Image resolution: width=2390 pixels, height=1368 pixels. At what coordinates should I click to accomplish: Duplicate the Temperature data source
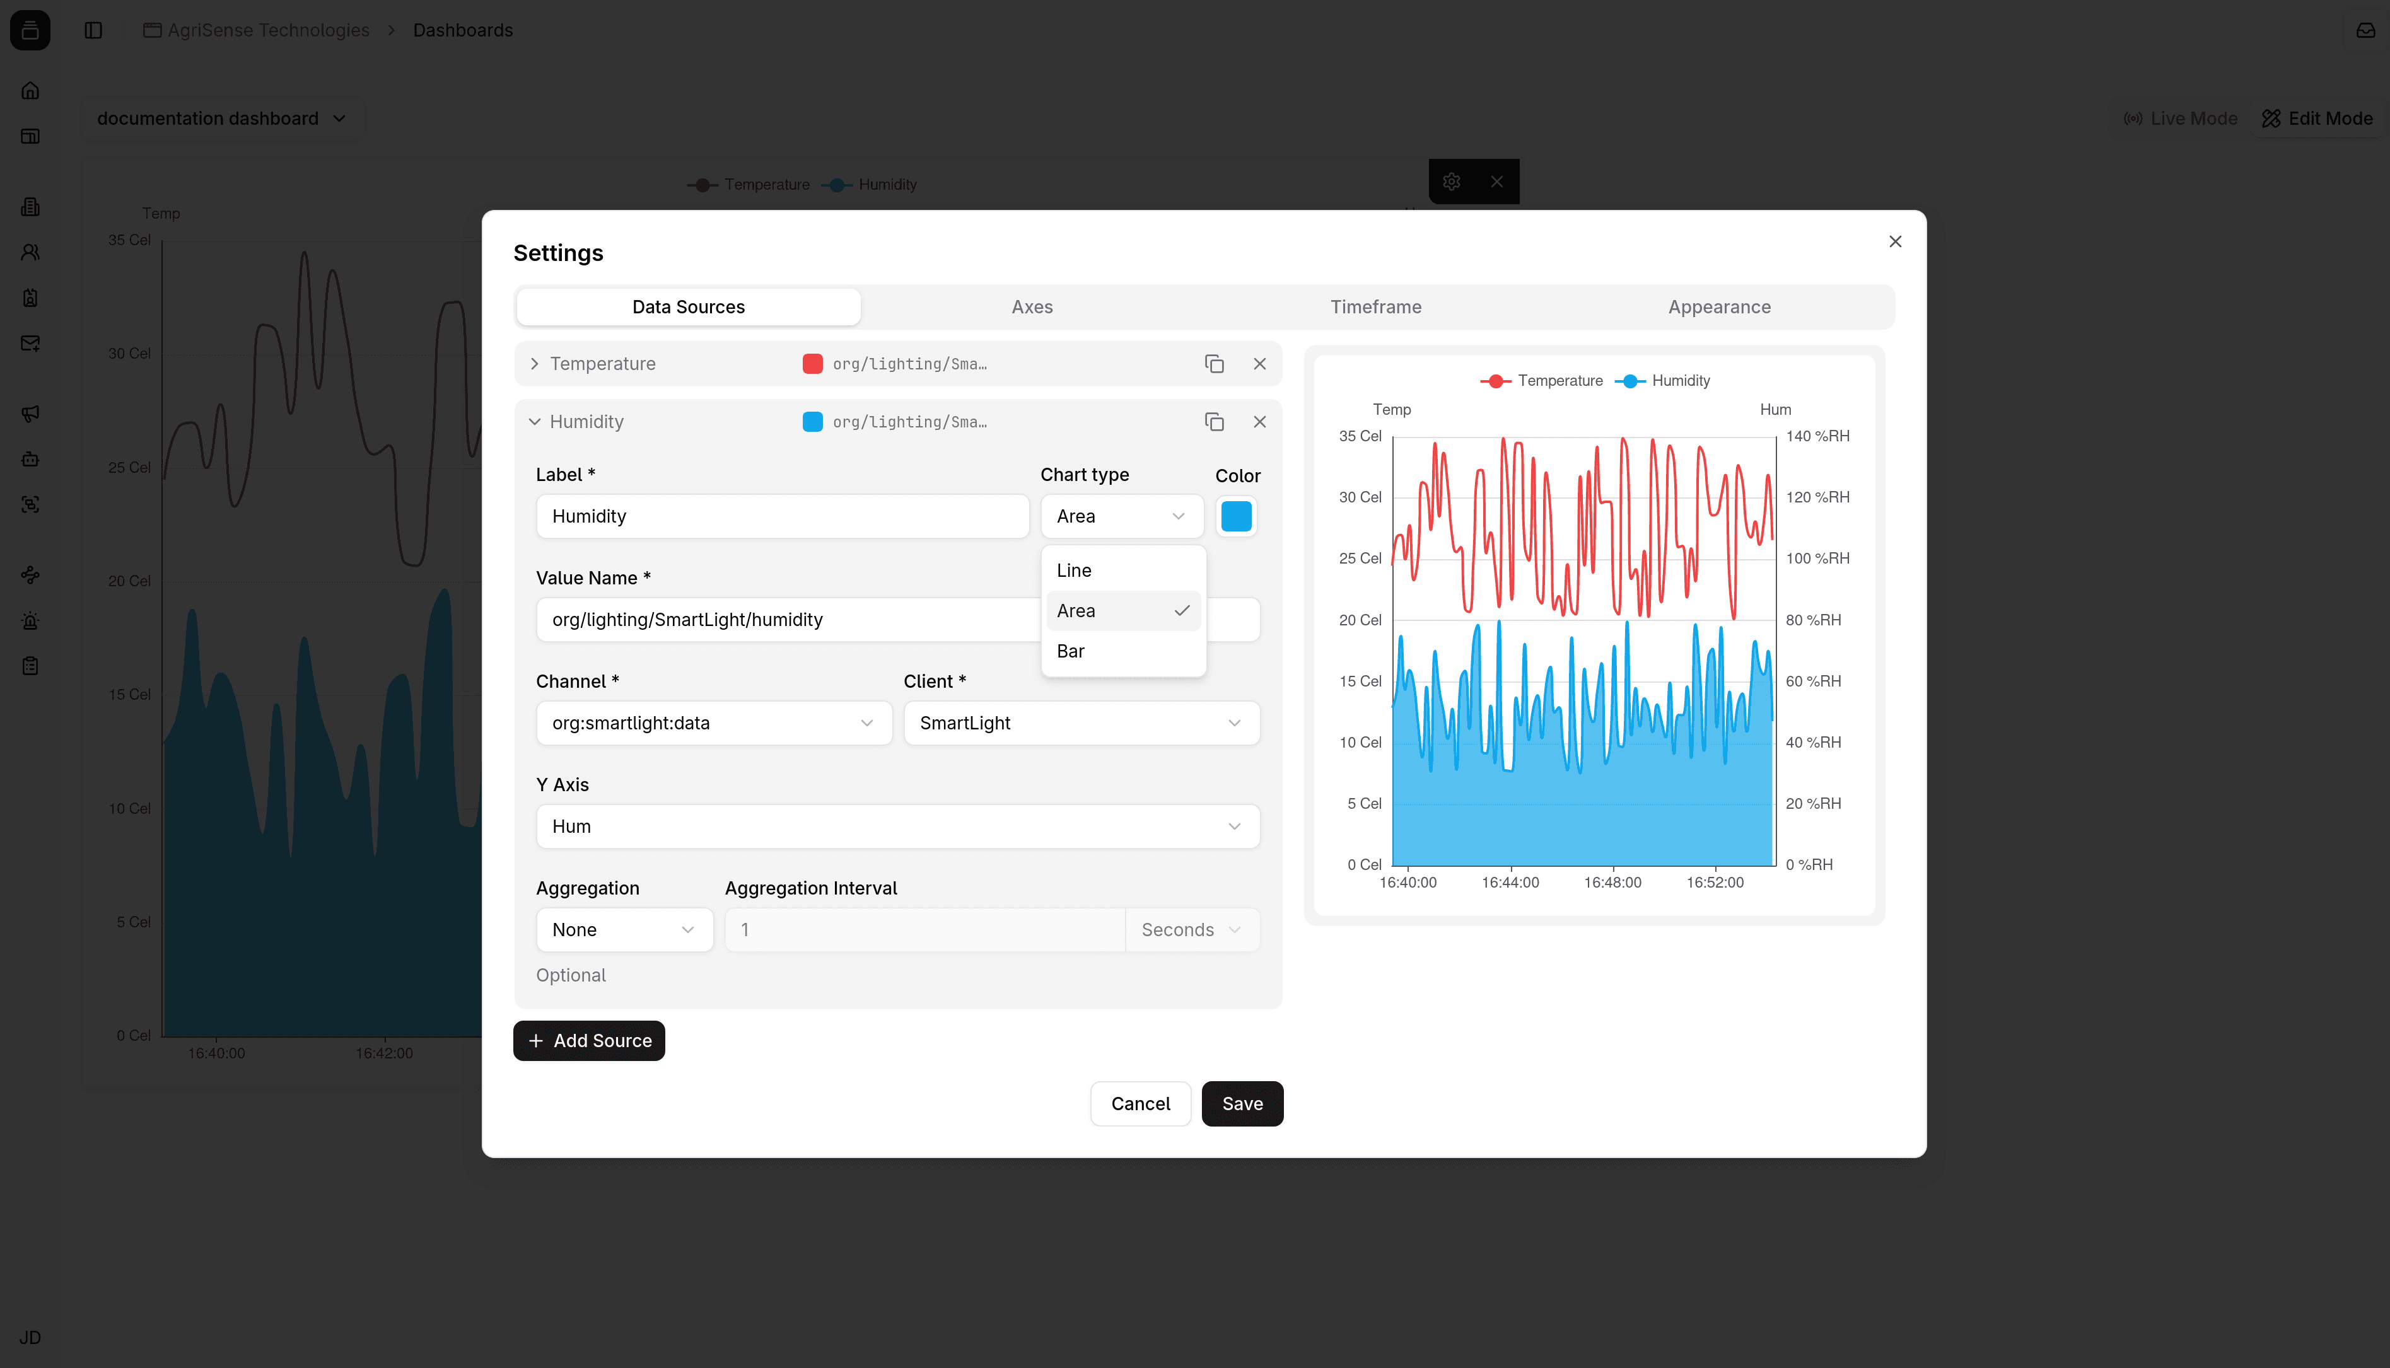tap(1215, 364)
